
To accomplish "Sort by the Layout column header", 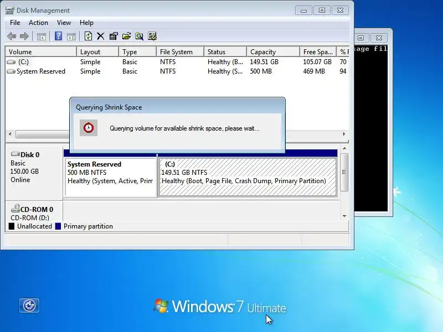I will [98, 52].
